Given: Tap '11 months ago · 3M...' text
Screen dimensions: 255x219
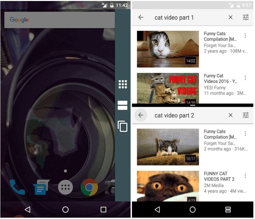Looking at the screenshot, I should pos(225,93).
